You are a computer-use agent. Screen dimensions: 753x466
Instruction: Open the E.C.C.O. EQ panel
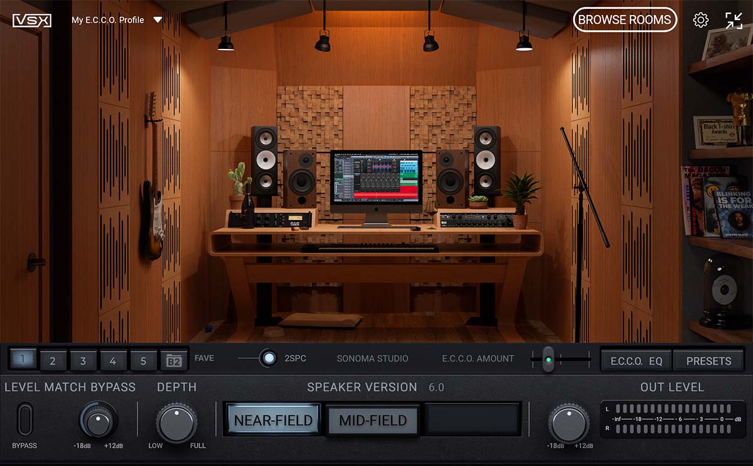point(636,361)
